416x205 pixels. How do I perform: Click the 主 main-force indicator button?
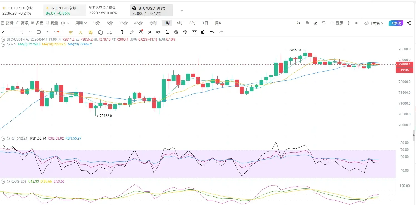71,32
